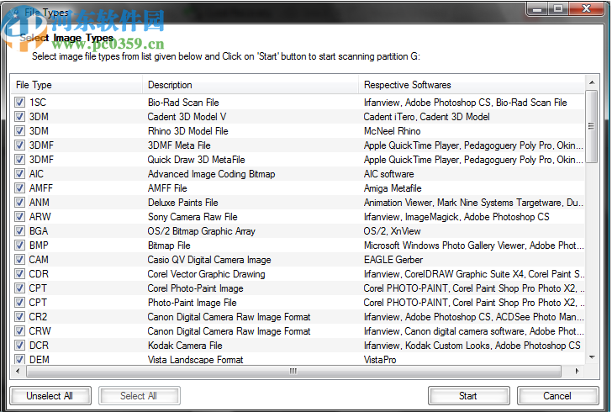The height and width of the screenshot is (412, 612).
Task: Click the Respective Softwares column header
Action: coord(472,85)
